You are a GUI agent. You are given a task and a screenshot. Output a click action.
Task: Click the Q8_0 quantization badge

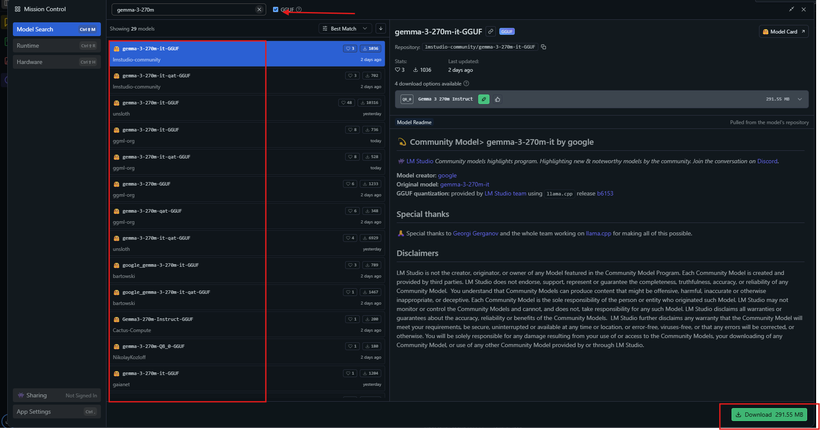[407, 99]
